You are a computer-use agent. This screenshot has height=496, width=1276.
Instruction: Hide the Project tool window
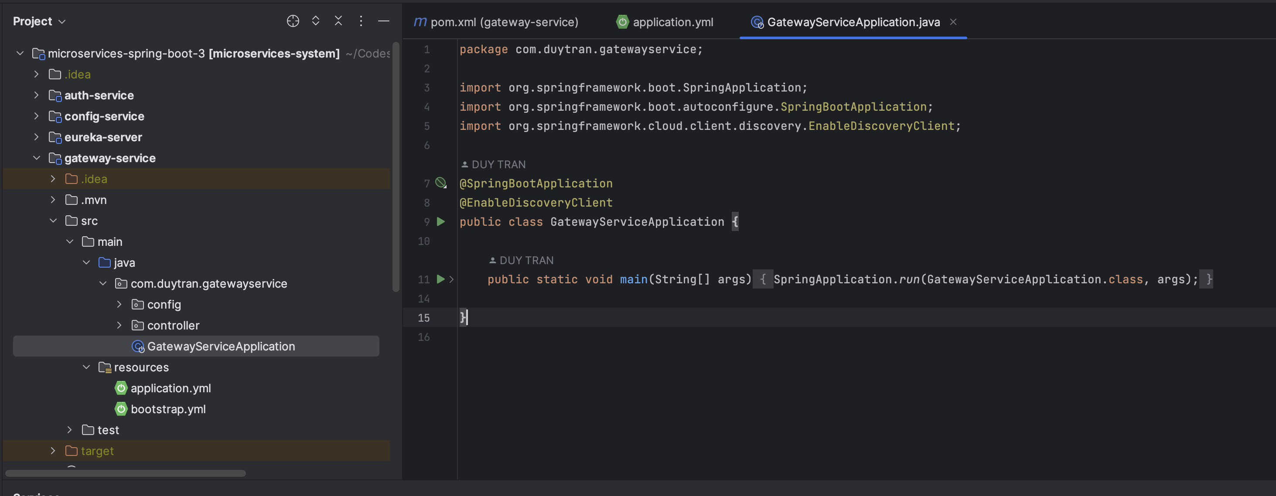(x=384, y=21)
